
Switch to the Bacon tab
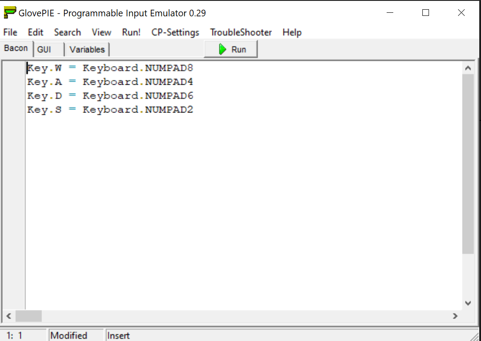[16, 48]
